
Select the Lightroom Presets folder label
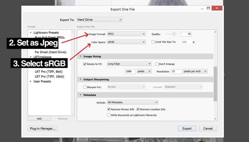tap(46, 33)
